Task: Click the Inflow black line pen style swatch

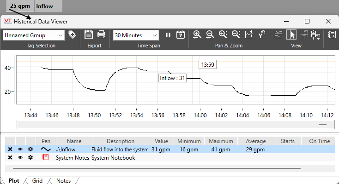Action: point(45,149)
